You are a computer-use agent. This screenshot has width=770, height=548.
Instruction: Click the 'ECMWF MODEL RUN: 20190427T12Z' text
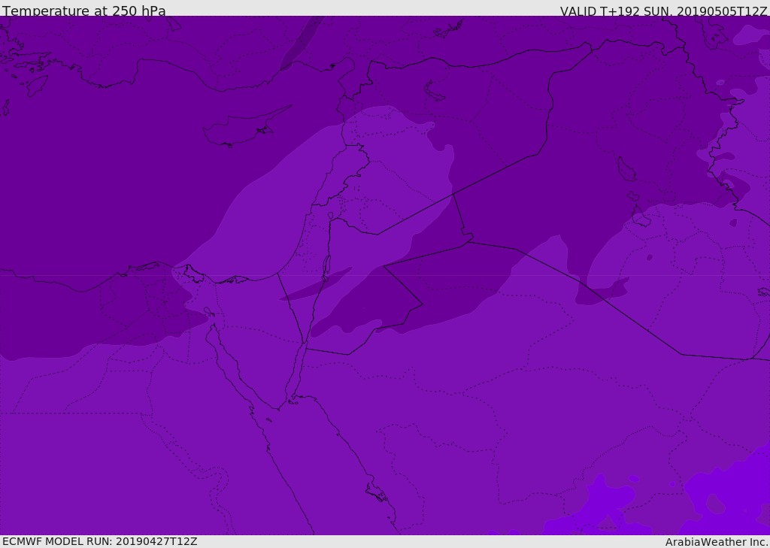pyautogui.click(x=100, y=541)
